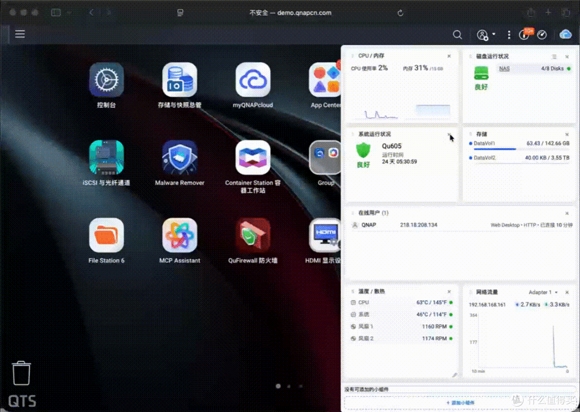Select DataVol2 storage volume row
This screenshot has height=412, width=580.
pyautogui.click(x=519, y=158)
